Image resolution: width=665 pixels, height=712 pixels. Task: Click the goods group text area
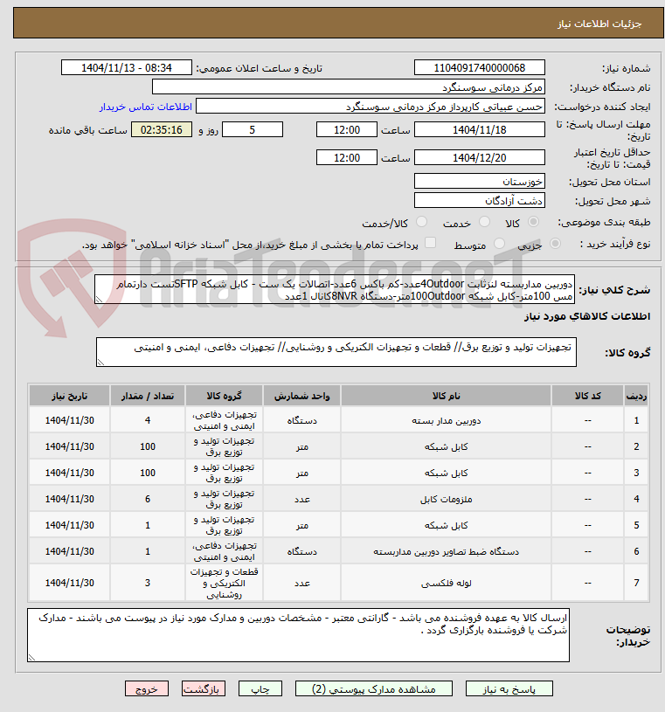click(x=336, y=352)
